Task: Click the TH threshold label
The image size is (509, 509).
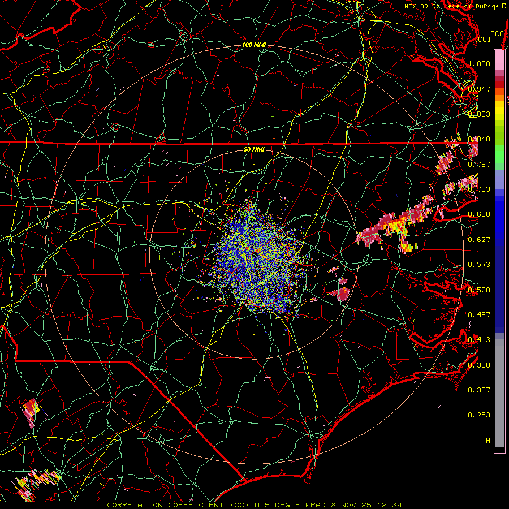Action: click(486, 440)
